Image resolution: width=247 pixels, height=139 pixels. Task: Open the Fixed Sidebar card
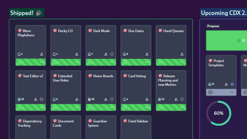[136, 127]
